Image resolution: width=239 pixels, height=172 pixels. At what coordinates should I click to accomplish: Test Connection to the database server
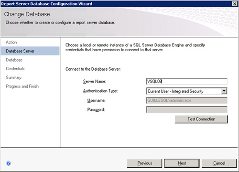coord(201,119)
